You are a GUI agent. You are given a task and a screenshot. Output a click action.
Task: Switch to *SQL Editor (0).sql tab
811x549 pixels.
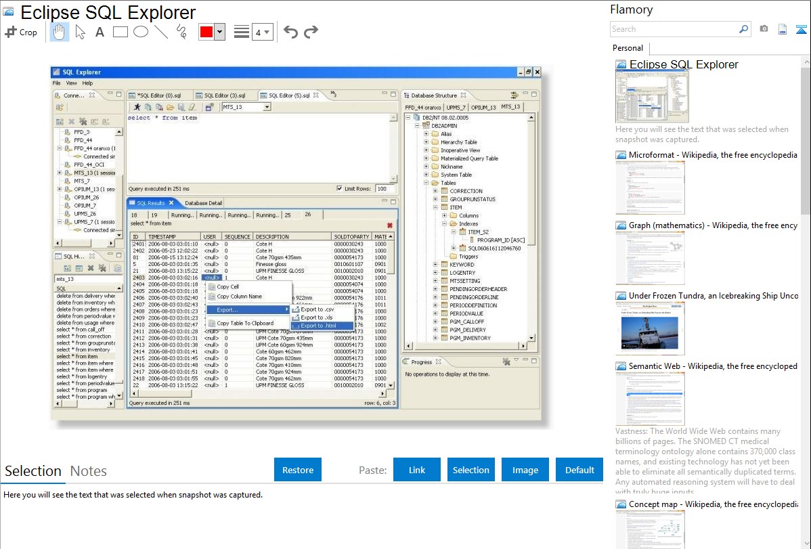159,95
